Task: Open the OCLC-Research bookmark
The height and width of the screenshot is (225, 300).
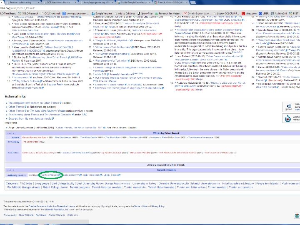Action: tap(28, 13)
